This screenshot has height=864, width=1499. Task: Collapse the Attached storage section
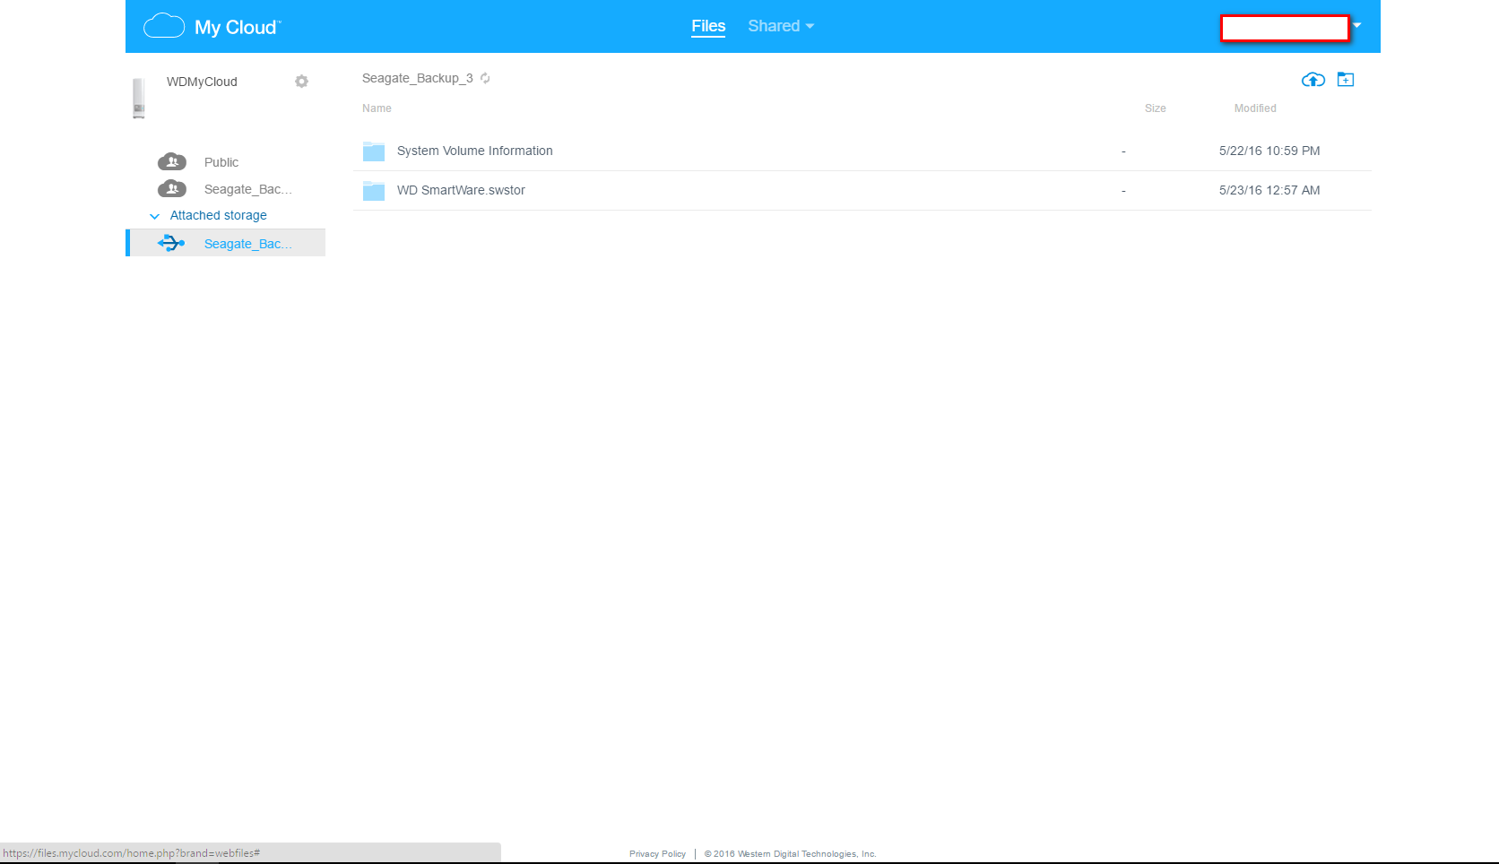click(154, 216)
